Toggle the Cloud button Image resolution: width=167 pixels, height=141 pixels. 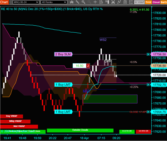point(156,2)
